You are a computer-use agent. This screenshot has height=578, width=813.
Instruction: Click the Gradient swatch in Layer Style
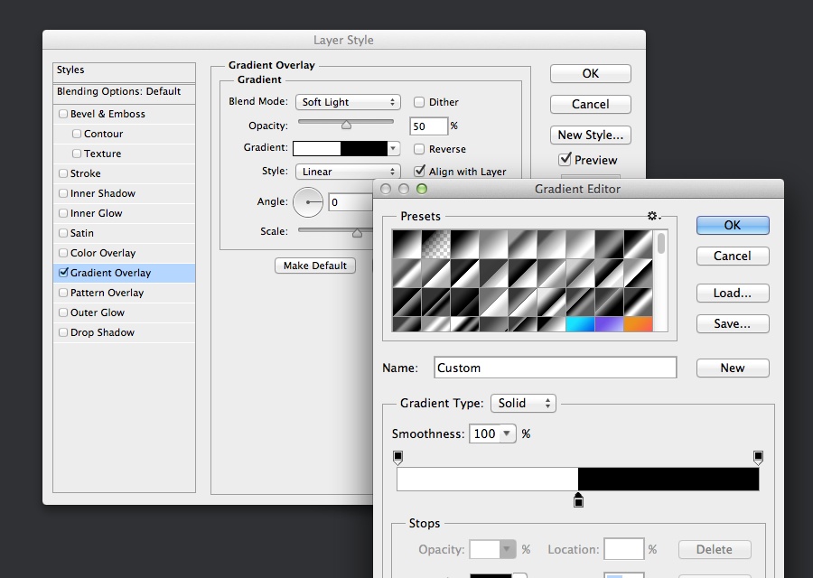pos(341,149)
